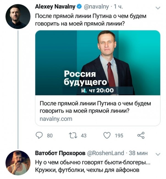Click the share icon under the tweet
166x179 pixels.
click(x=141, y=135)
